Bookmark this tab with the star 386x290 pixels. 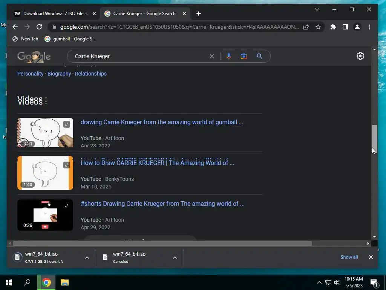[x=318, y=27]
